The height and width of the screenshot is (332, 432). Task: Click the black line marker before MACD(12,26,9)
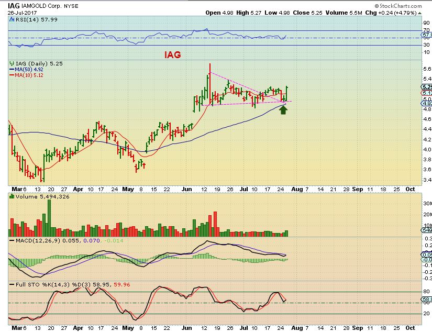[12, 240]
